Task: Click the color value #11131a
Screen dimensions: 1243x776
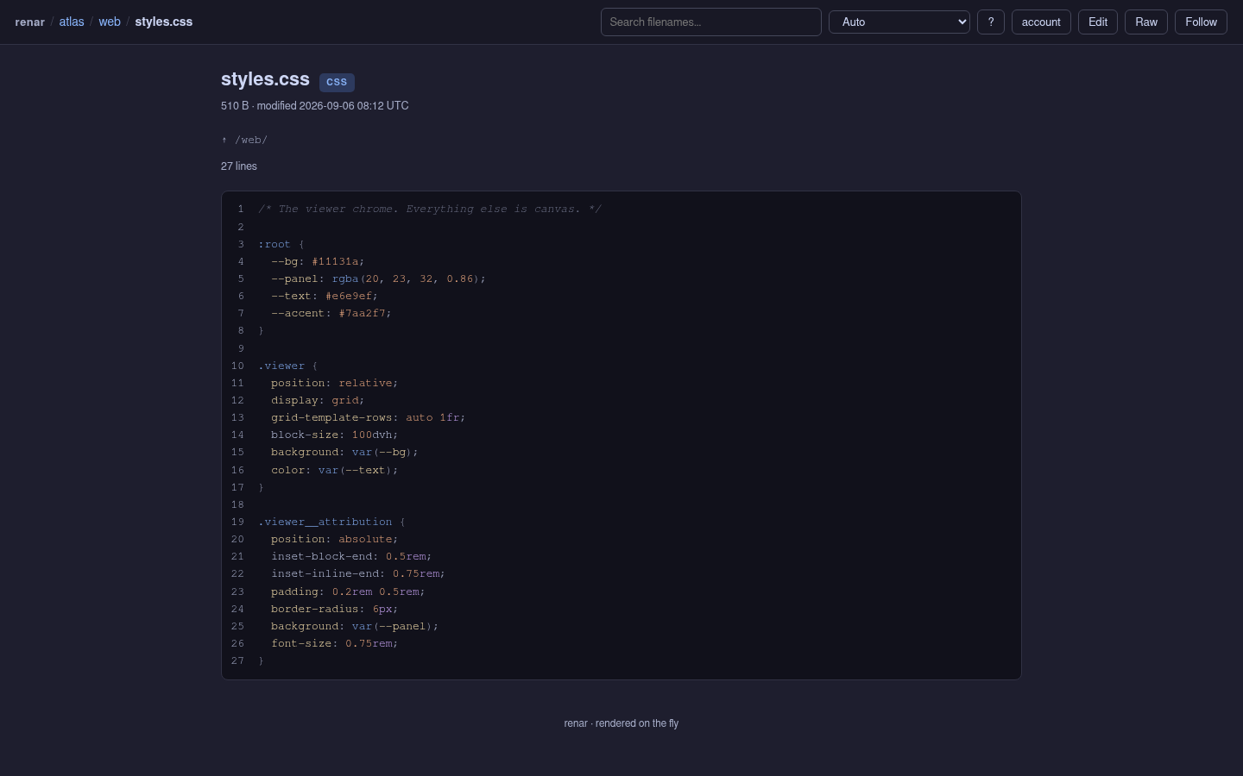Action: coord(335,261)
